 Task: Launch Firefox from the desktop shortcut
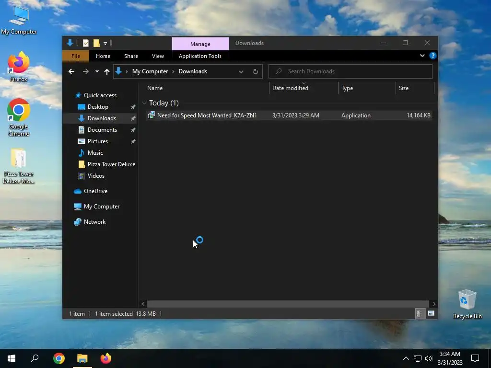(19, 67)
